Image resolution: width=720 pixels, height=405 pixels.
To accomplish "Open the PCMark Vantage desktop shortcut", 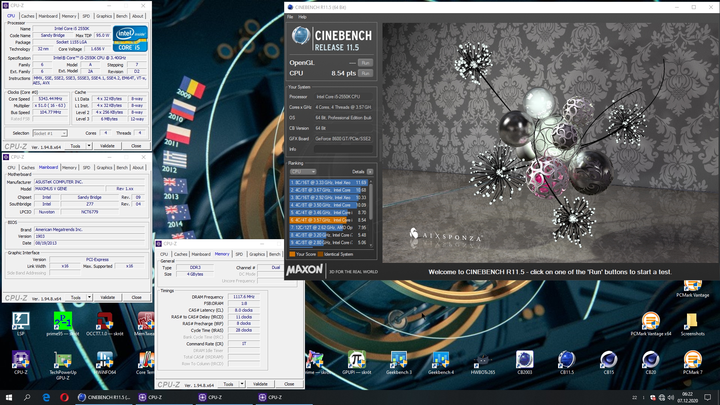I will point(693,289).
